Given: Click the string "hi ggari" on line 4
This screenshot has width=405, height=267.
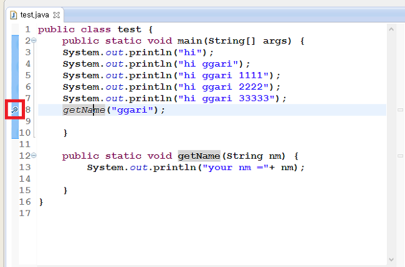Looking at the screenshot, I should (x=208, y=63).
